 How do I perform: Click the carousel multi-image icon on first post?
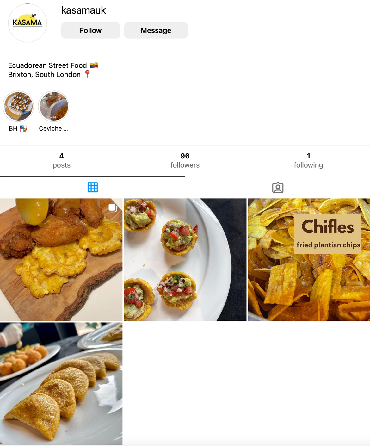click(113, 208)
